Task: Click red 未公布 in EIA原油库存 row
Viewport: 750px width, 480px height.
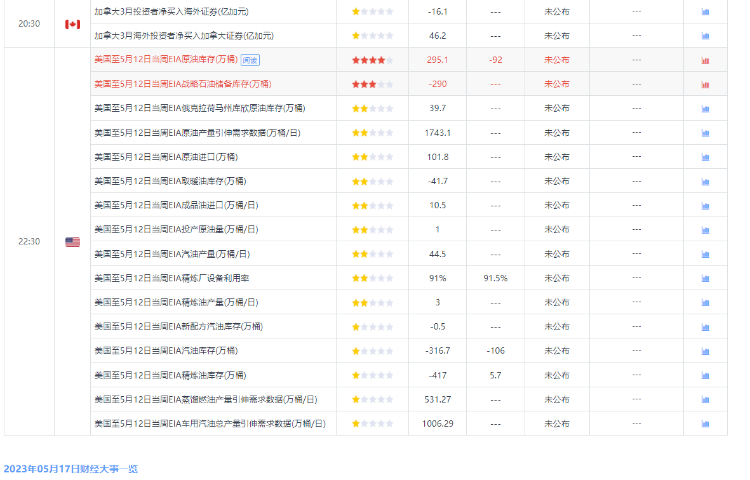Action: click(557, 60)
